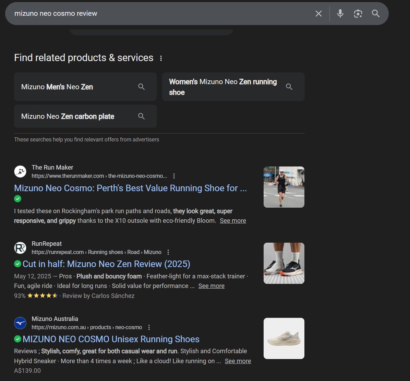Click green checkmark badge beside Cut in half title

click(x=18, y=264)
